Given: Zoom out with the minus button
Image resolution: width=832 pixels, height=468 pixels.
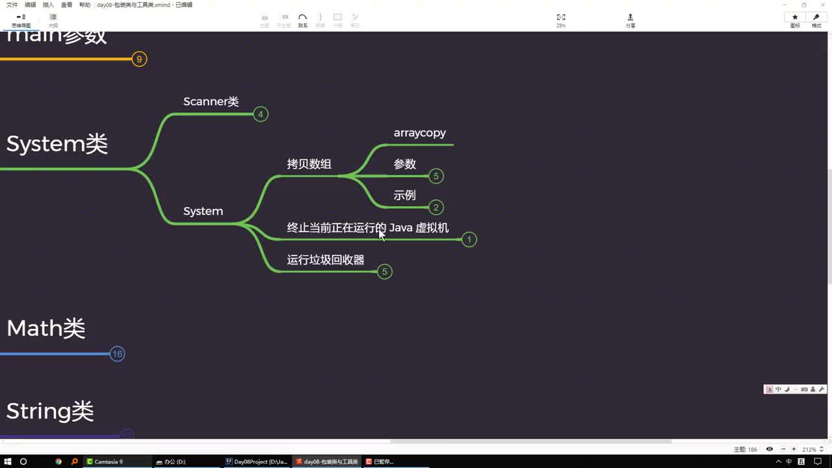Looking at the screenshot, I should [783, 449].
